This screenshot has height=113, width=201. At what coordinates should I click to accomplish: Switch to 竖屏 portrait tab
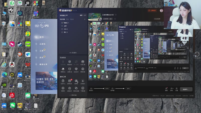(85, 15)
